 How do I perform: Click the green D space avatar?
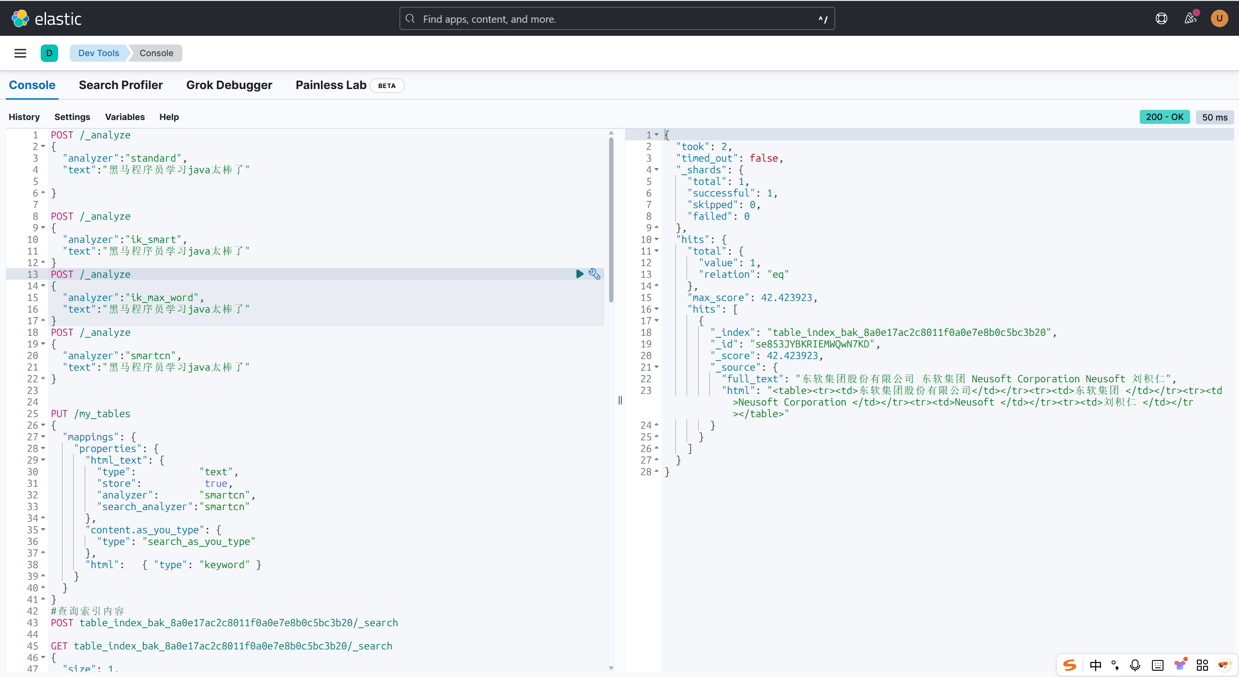click(x=49, y=53)
